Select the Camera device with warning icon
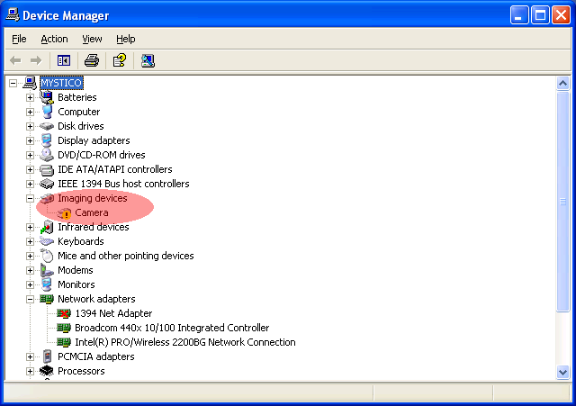This screenshot has width=576, height=406. click(x=91, y=212)
